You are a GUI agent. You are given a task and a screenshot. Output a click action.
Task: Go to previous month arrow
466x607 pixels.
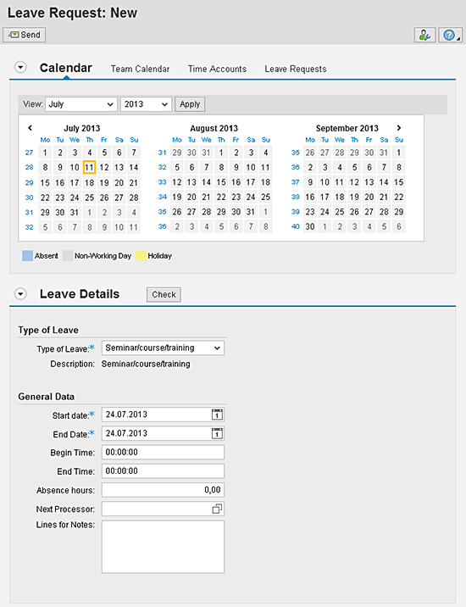tap(30, 128)
